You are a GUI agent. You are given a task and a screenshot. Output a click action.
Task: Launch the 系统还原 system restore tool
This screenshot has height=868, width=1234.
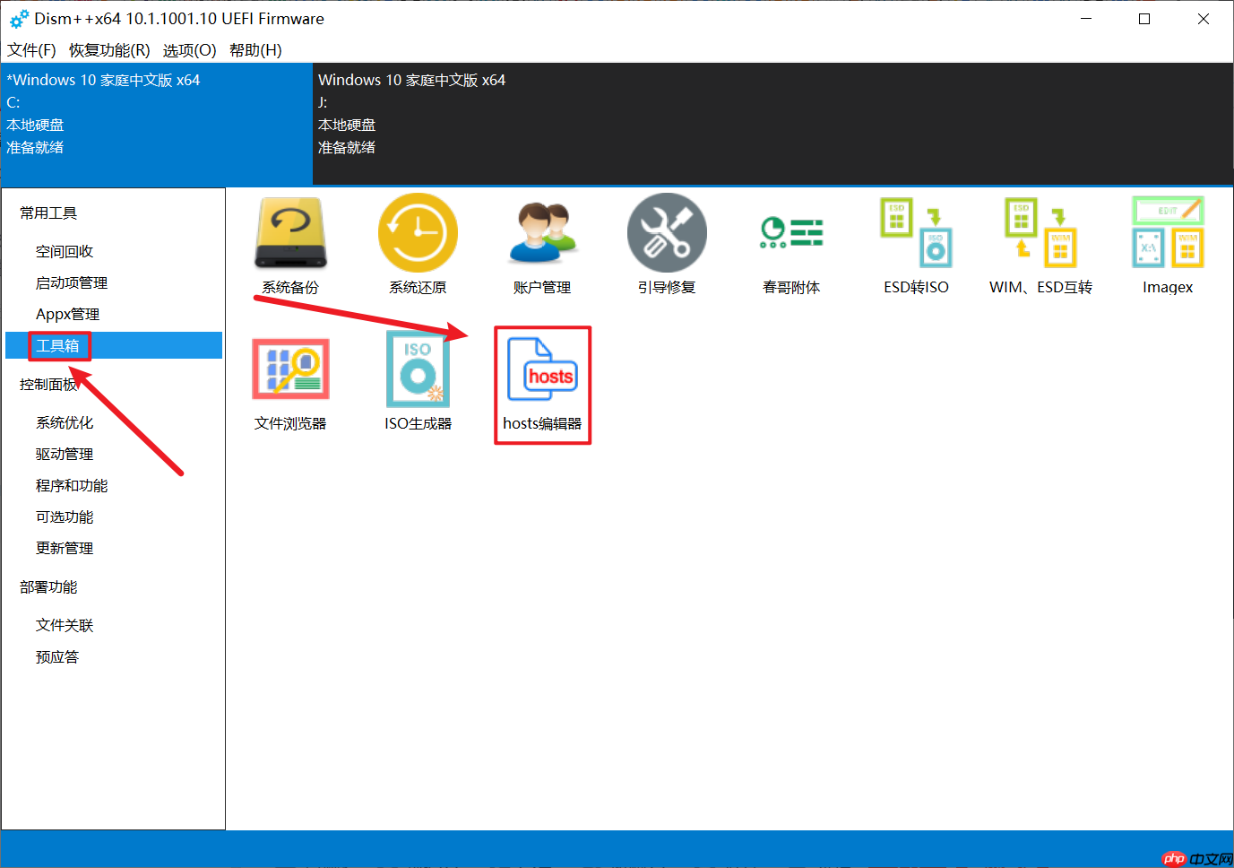click(x=418, y=246)
